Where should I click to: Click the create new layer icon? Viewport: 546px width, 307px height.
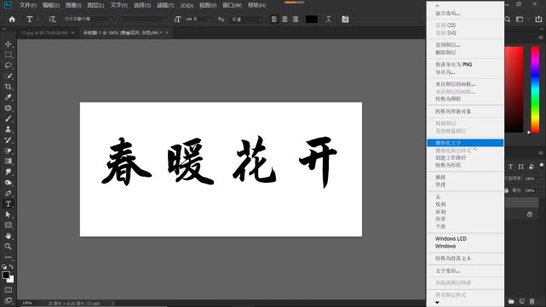[521, 301]
